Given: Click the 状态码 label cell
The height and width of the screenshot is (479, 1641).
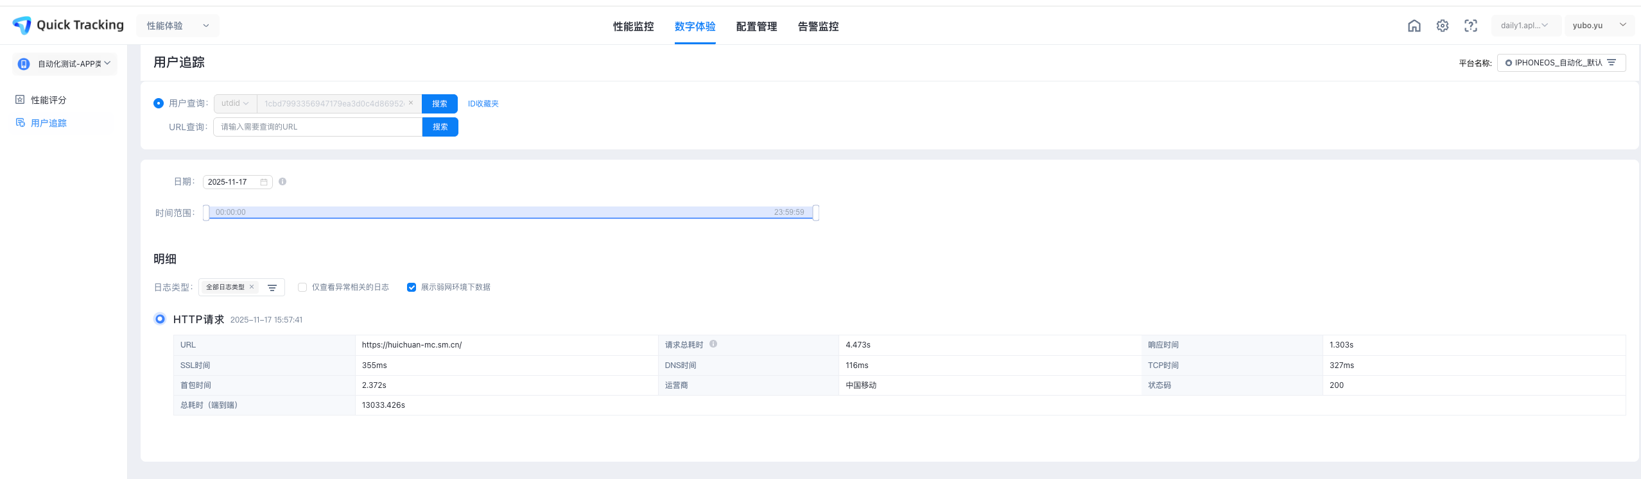Looking at the screenshot, I should click(x=1232, y=385).
